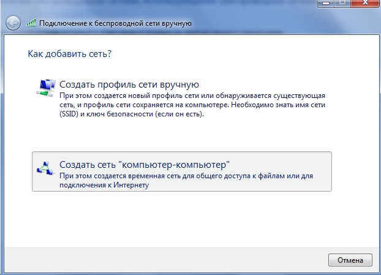Close the wizard window with X
Viewport: 381px width, 275px height.
tap(365, 4)
